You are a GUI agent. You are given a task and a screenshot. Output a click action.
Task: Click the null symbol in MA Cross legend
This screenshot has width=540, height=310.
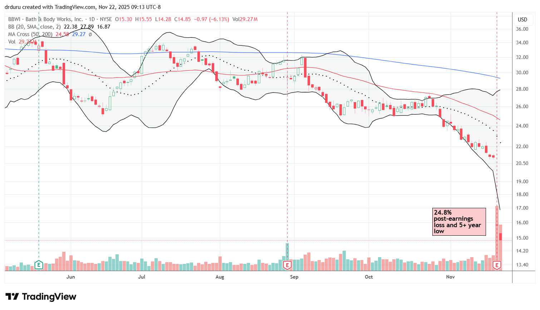pyautogui.click(x=90, y=34)
